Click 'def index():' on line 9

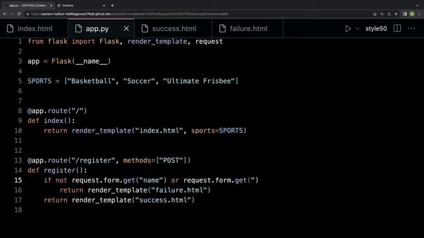[51, 120]
